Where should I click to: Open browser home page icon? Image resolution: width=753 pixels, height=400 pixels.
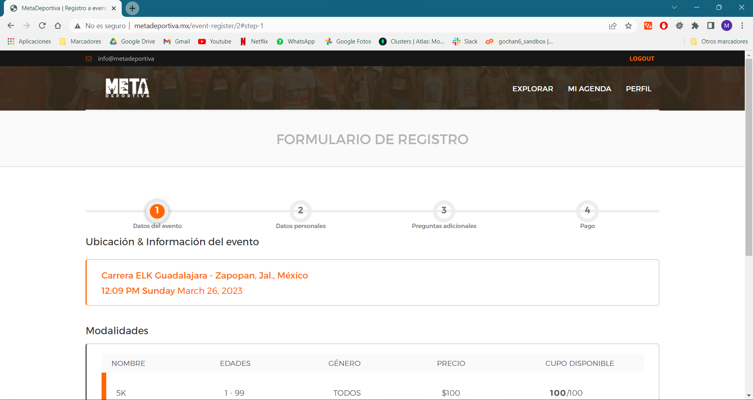click(x=58, y=25)
